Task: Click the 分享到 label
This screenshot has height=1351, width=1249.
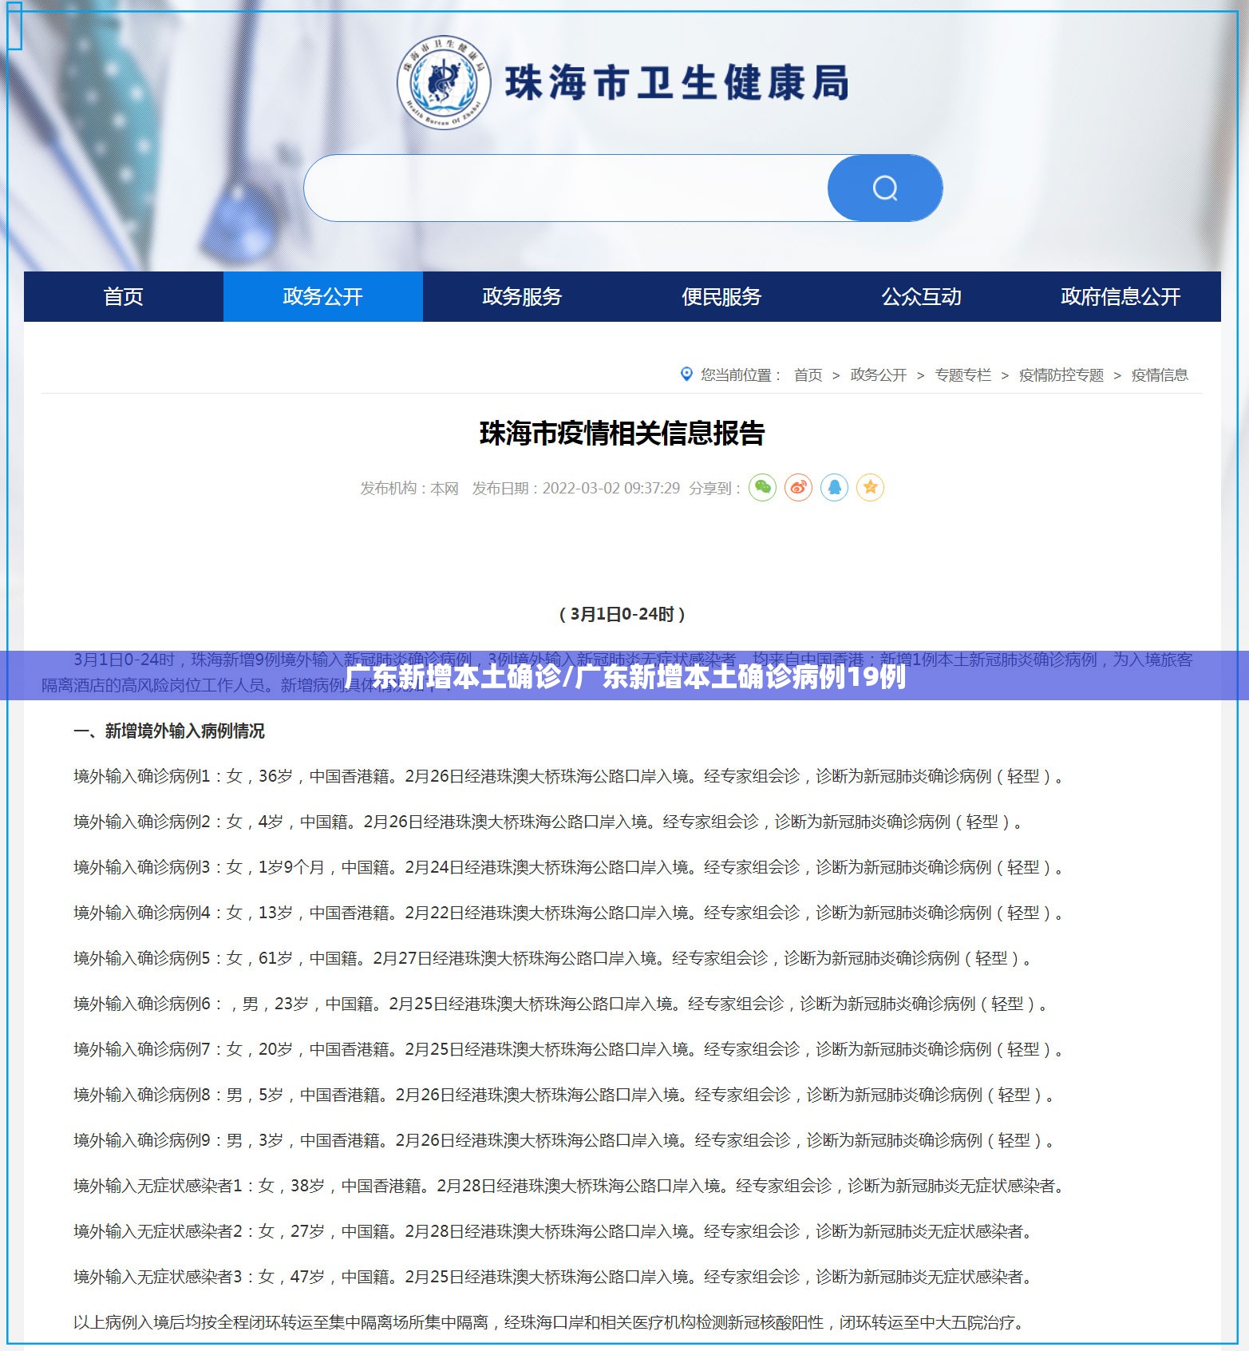Action: coord(715,488)
